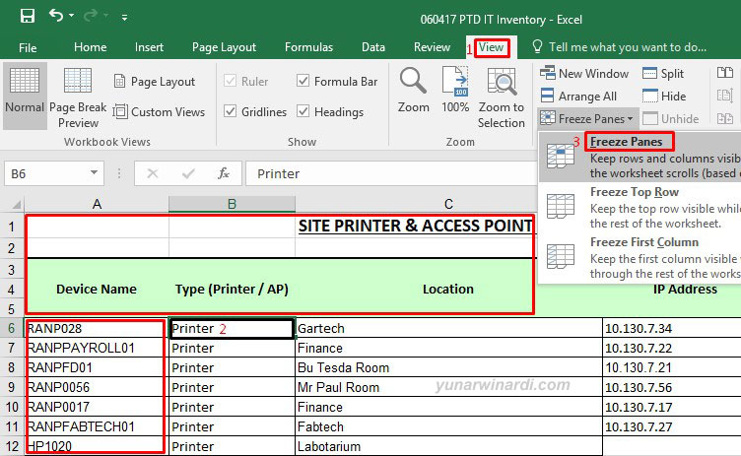741x456 pixels.
Task: Select row 9 header
Action: (12, 387)
